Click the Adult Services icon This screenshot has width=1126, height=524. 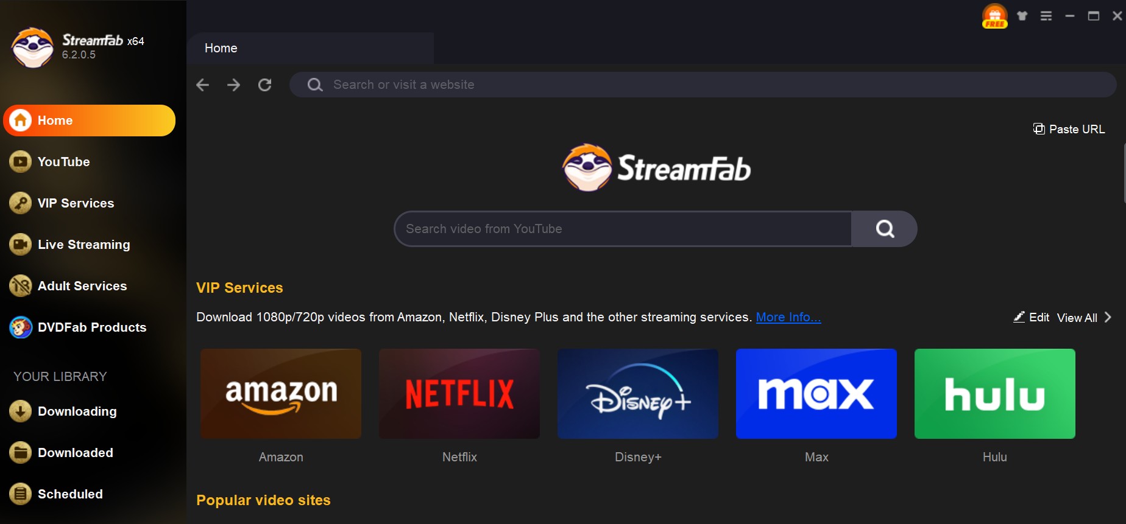[x=20, y=286]
